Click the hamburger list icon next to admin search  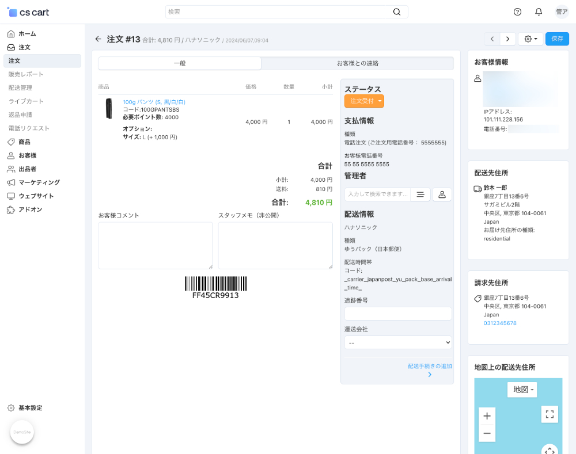tap(420, 194)
